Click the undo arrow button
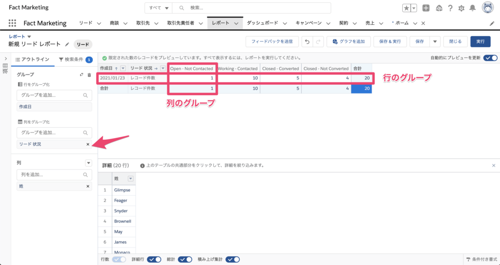500x265 pixels. pyautogui.click(x=307, y=42)
